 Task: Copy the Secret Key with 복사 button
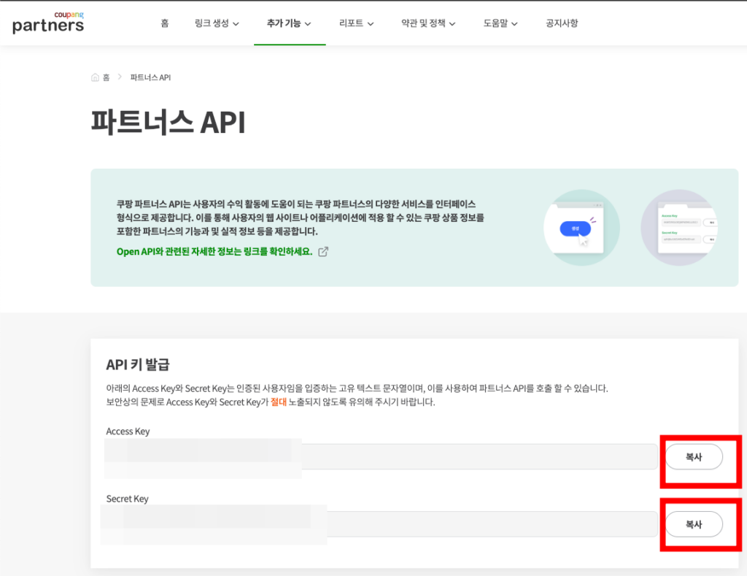694,524
